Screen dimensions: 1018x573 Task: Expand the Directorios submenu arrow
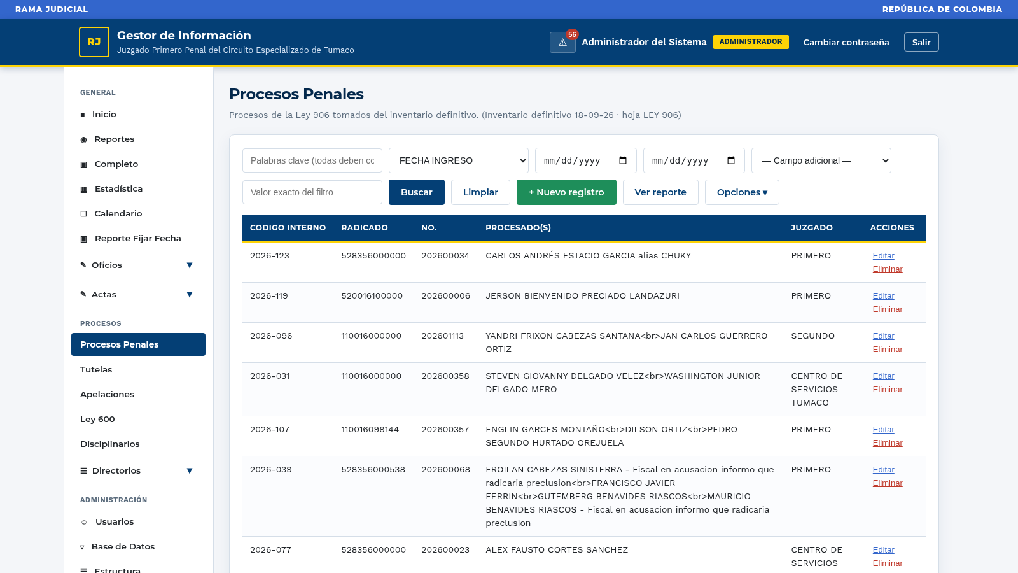pyautogui.click(x=190, y=471)
